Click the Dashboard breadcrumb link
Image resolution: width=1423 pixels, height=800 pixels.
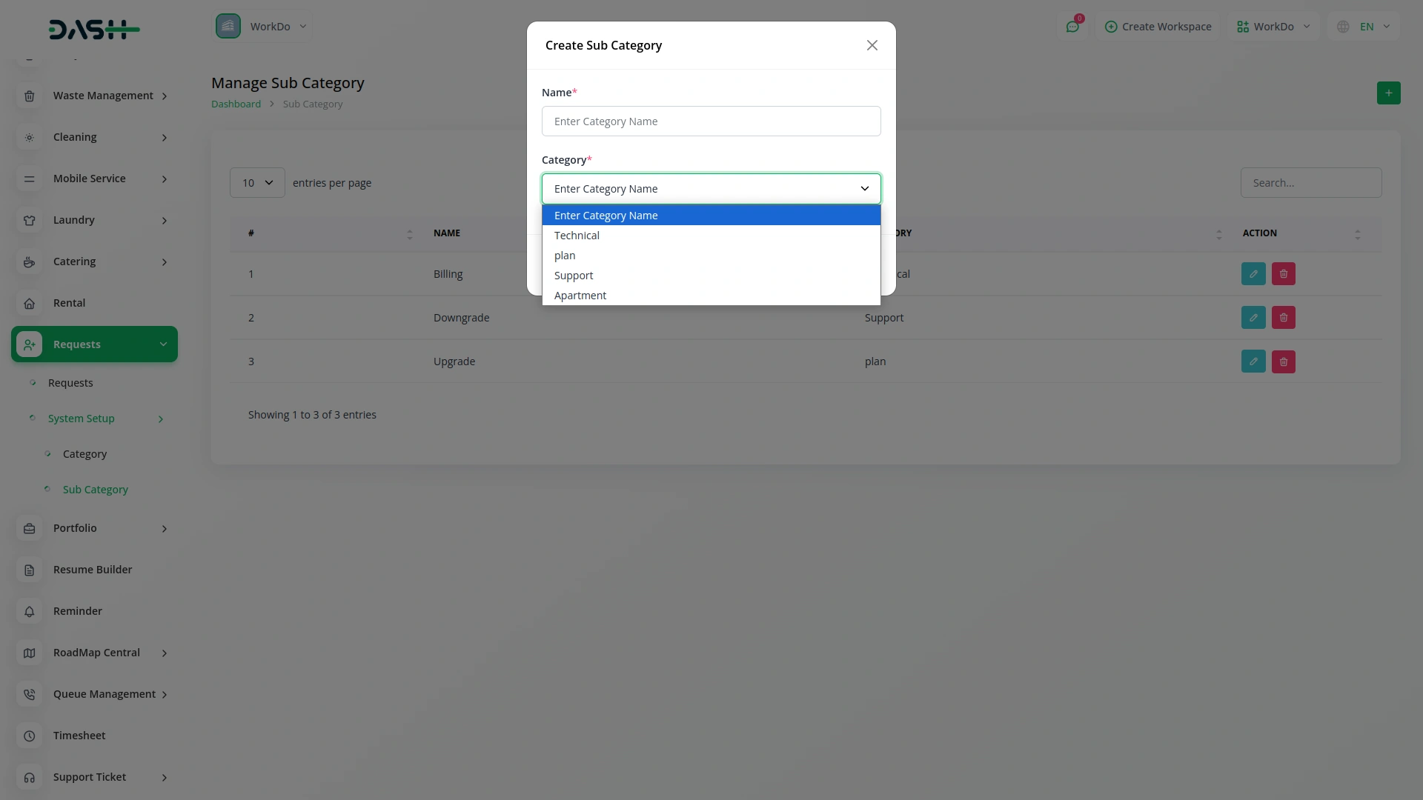(236, 104)
